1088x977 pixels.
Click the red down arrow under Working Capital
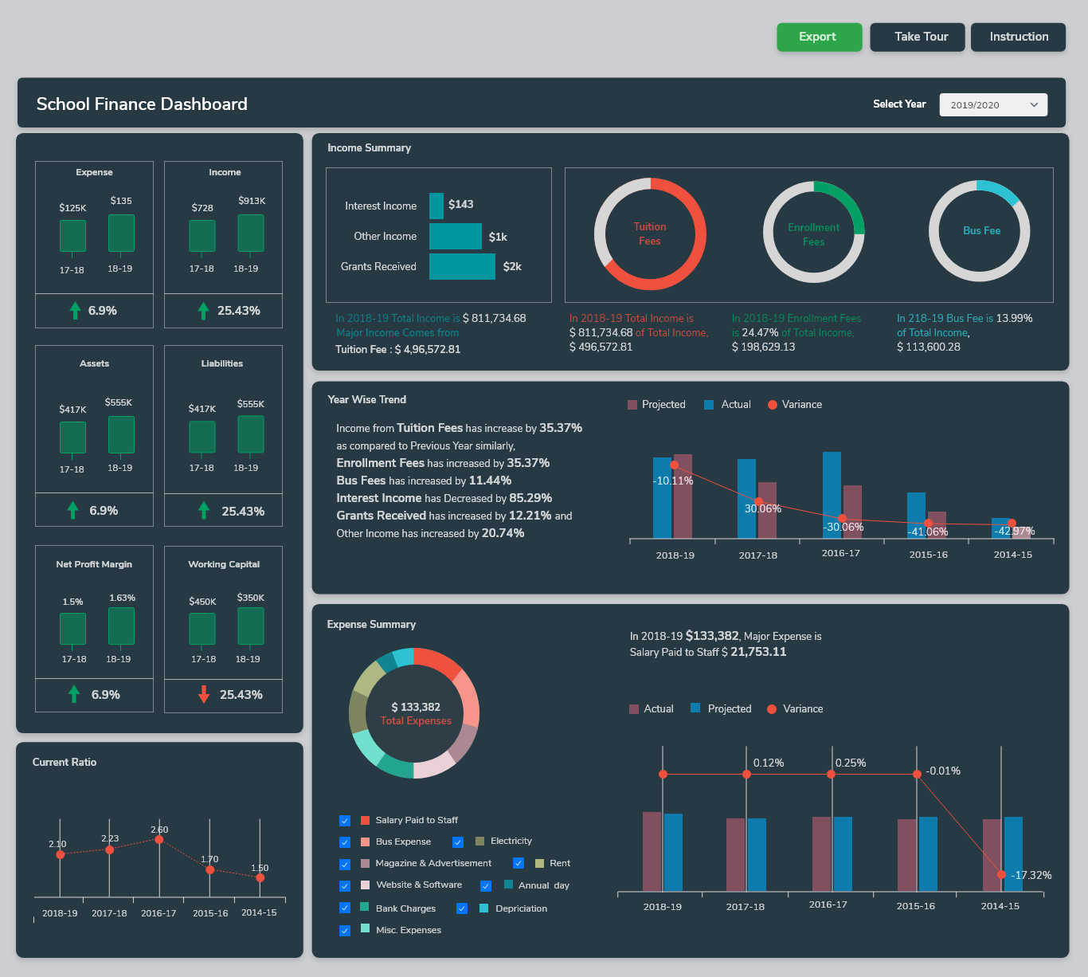tap(204, 694)
